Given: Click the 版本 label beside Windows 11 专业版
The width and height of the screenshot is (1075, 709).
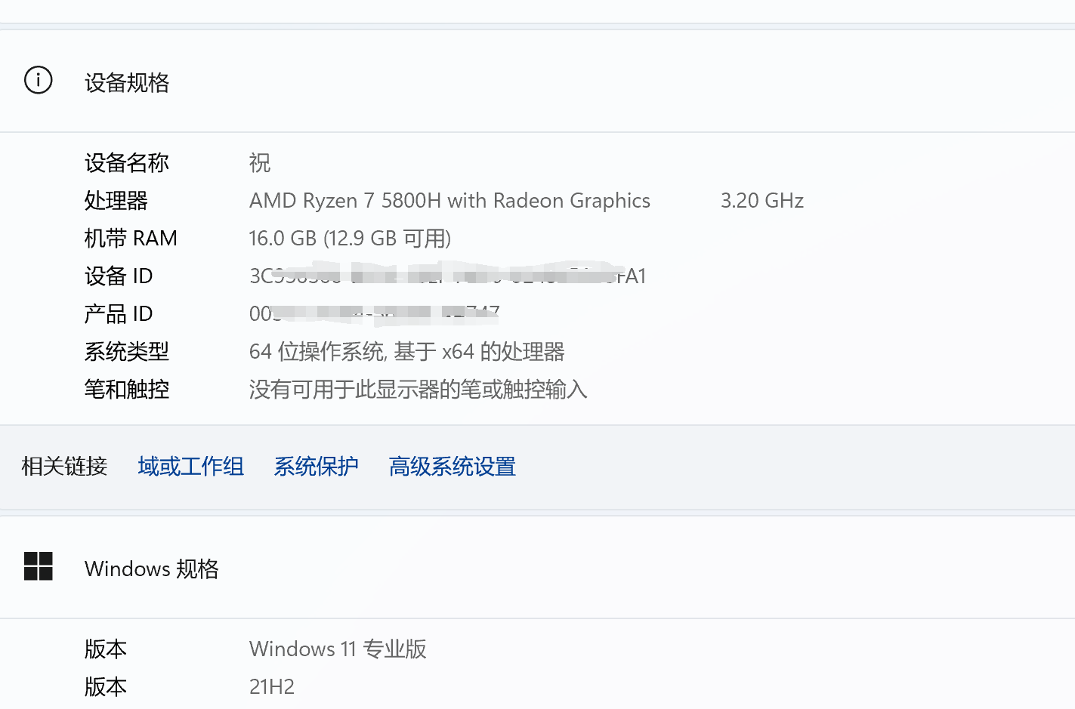Looking at the screenshot, I should (106, 649).
